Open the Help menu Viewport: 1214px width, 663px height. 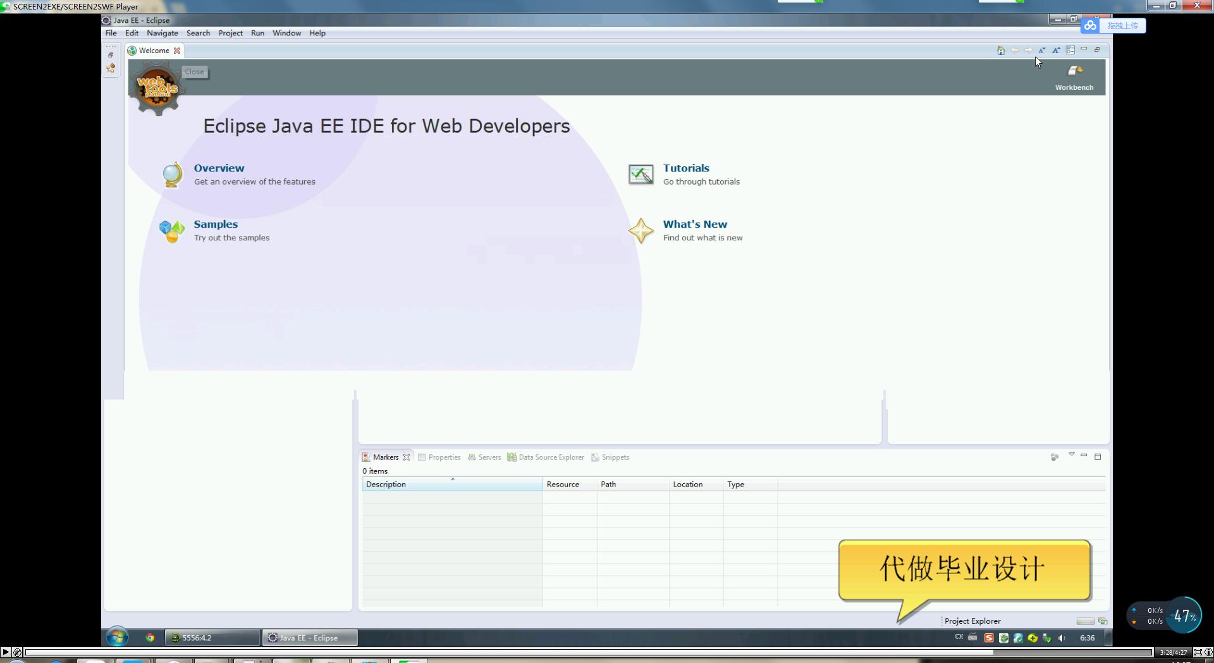[317, 33]
